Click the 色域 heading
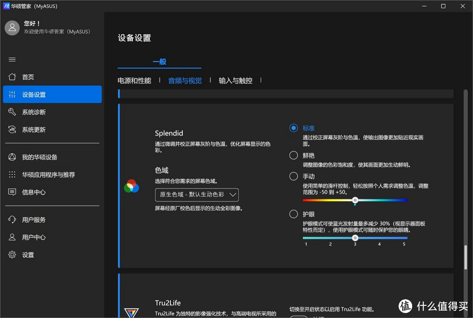 [x=162, y=170]
